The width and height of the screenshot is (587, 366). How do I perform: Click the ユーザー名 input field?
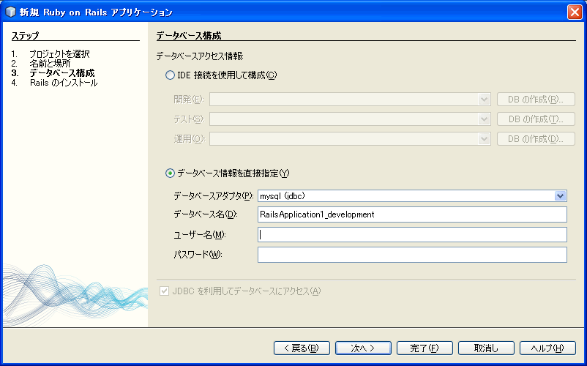412,235
